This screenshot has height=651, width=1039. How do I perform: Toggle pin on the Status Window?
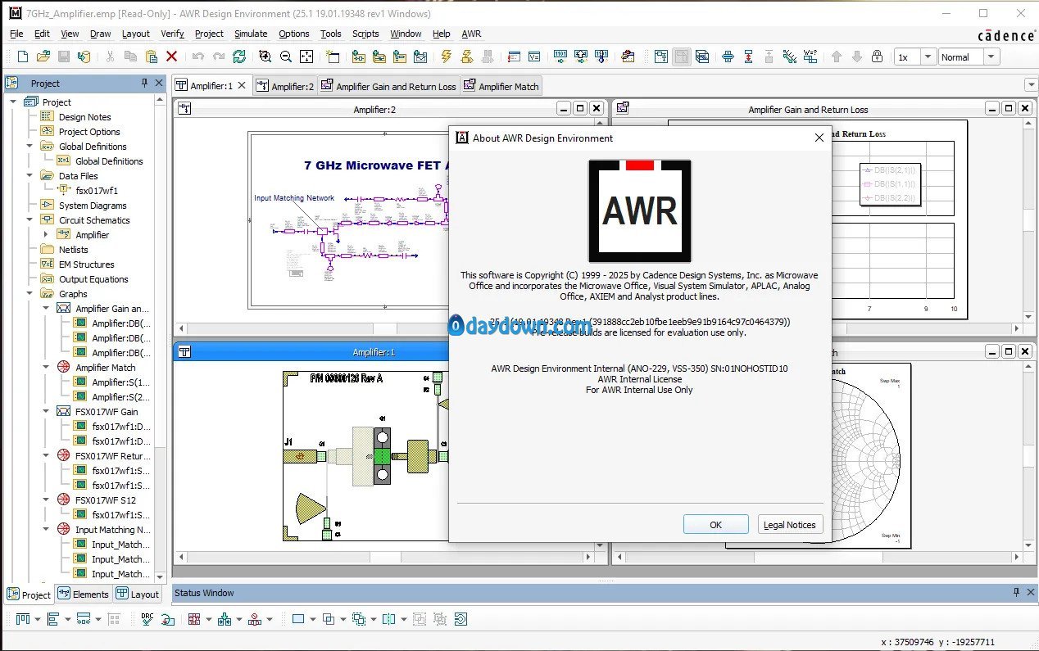tap(1017, 593)
